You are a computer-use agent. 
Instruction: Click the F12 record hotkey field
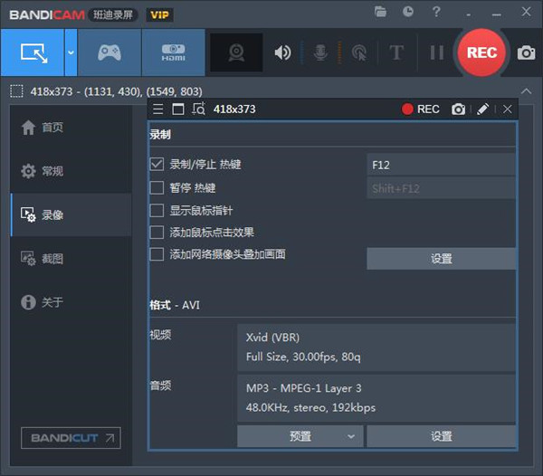[442, 165]
